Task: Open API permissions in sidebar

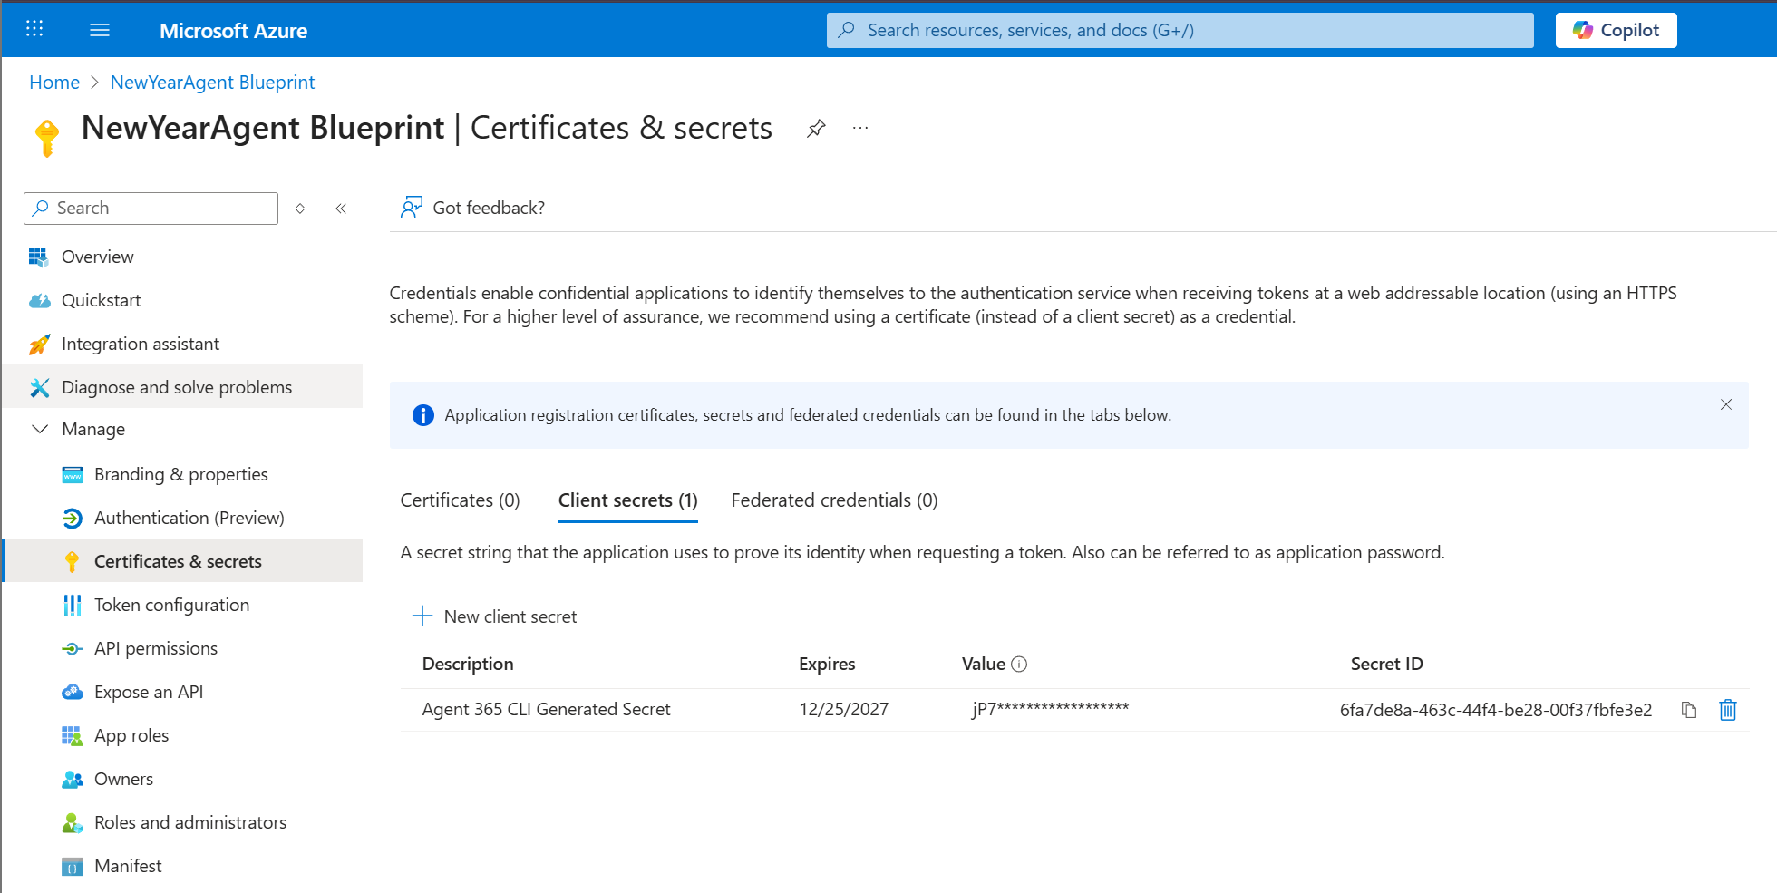Action: coord(156,648)
